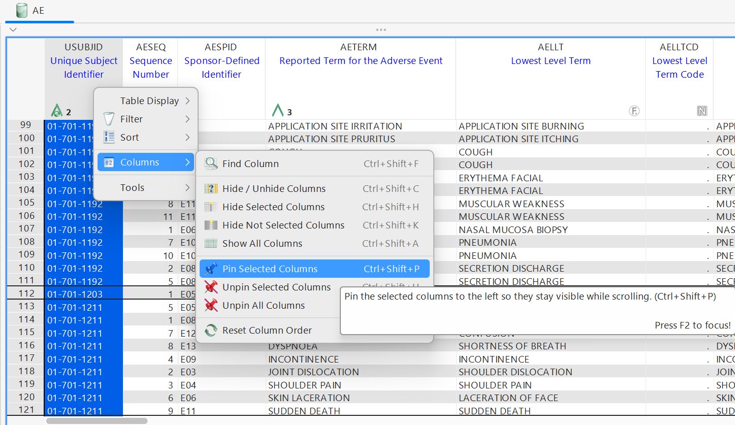
Task: Click the Columns icon in context menu
Action: (109, 162)
